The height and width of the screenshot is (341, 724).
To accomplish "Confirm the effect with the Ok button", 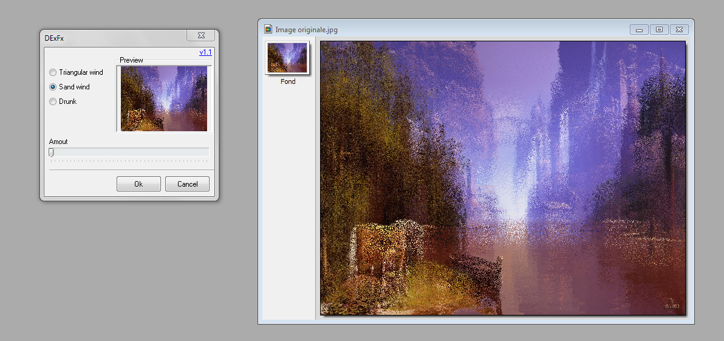I will 138,184.
